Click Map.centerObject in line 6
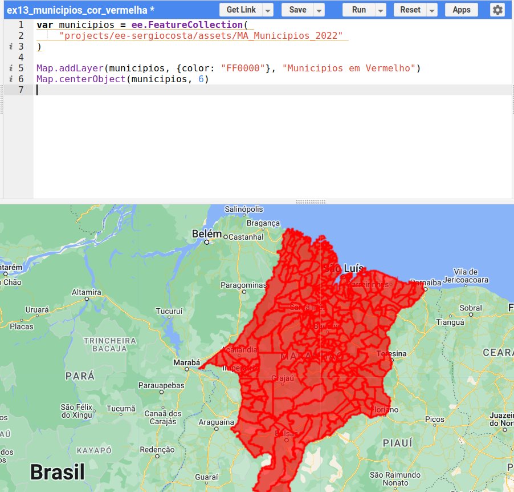The height and width of the screenshot is (492, 514). point(81,79)
